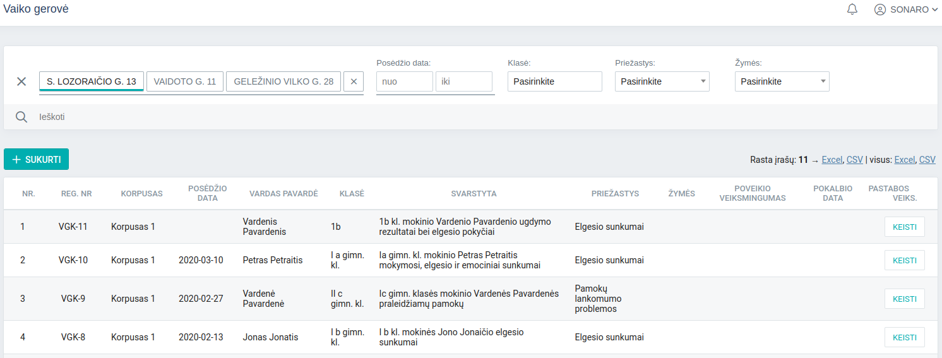Clear all filters with the left X icon
The width and height of the screenshot is (942, 358).
(x=21, y=81)
